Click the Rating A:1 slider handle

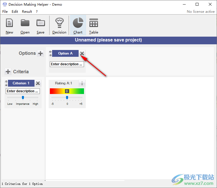(x=67, y=97)
